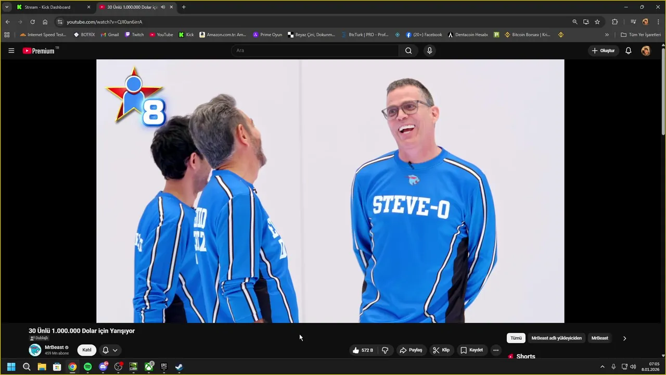Open Epic Games launcher from taskbar
This screenshot has height=375, width=666.
(164, 367)
